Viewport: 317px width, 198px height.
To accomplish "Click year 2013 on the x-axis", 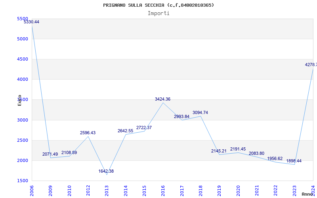I will (107, 190).
